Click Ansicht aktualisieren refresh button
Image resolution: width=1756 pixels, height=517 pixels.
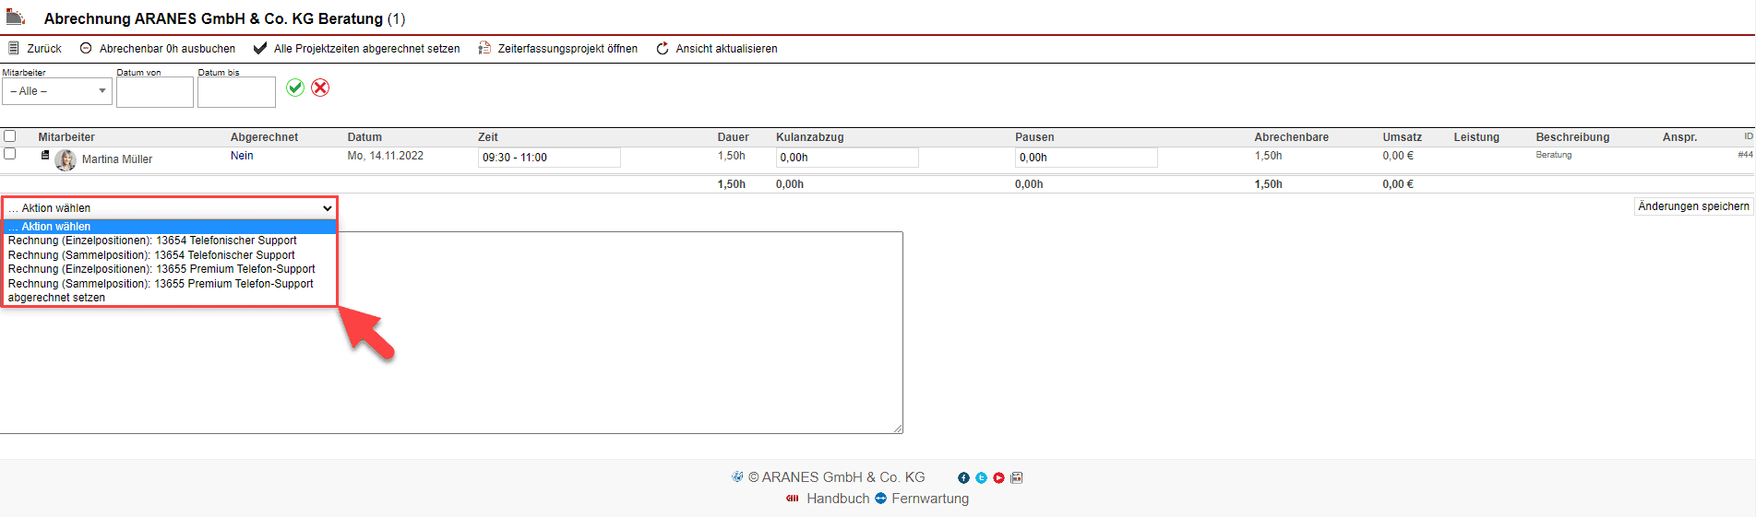click(716, 49)
